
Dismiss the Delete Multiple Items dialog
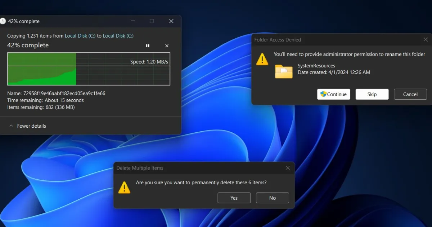click(x=288, y=168)
